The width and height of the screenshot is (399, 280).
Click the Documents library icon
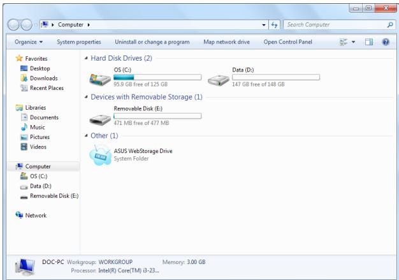[x=24, y=117]
